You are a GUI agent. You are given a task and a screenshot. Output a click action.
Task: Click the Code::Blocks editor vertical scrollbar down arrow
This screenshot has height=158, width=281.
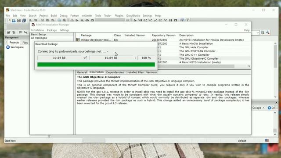coord(275,97)
